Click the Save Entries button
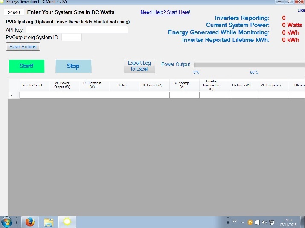The image size is (305, 228). [x=23, y=47]
